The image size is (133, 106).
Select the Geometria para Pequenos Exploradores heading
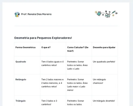43,38
